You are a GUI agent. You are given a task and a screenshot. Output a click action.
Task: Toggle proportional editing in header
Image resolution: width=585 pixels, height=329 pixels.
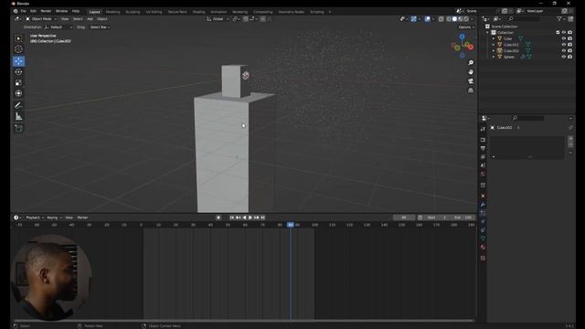point(263,19)
